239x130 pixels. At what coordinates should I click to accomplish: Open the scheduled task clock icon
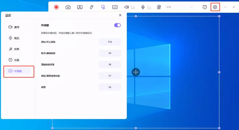pyautogui.click(x=205, y=7)
